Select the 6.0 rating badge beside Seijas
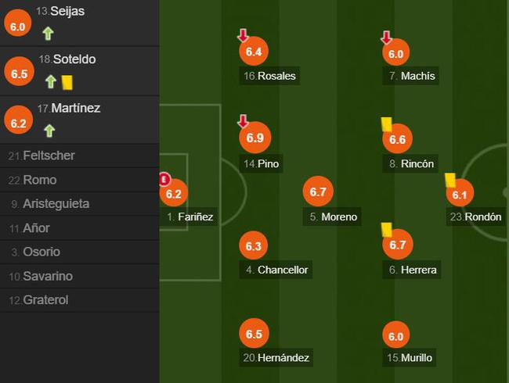The height and width of the screenshot is (383, 509). tap(17, 25)
